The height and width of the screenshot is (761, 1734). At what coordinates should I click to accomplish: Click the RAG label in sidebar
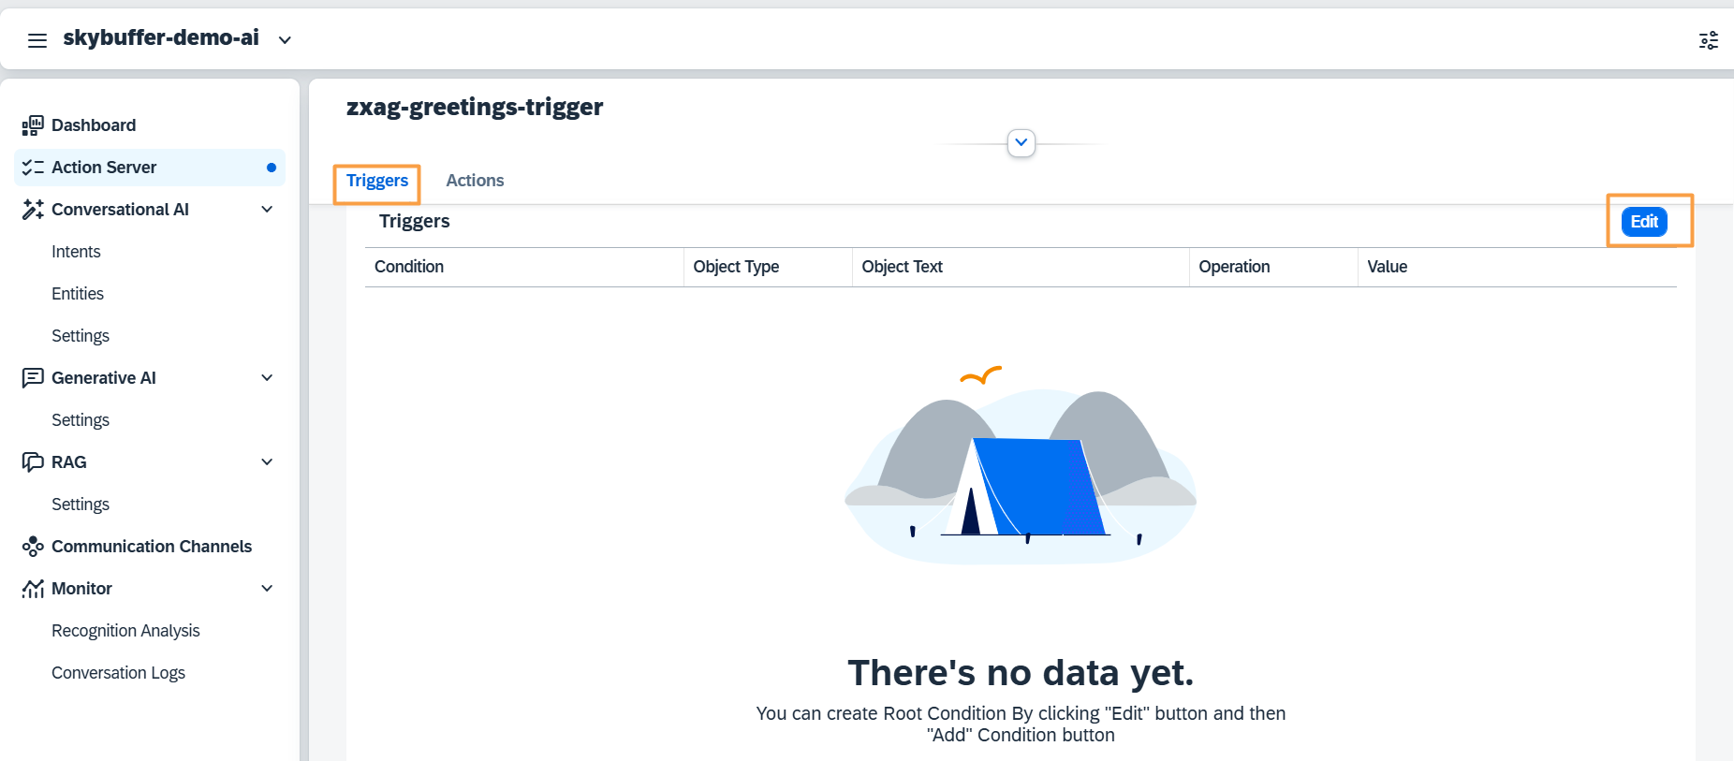click(69, 462)
